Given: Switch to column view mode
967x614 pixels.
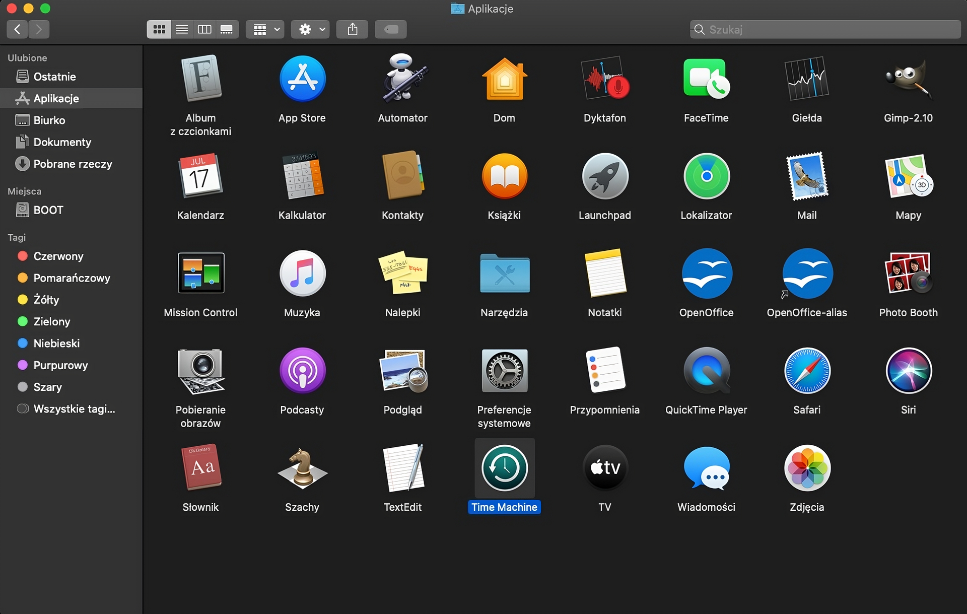Looking at the screenshot, I should [x=204, y=29].
